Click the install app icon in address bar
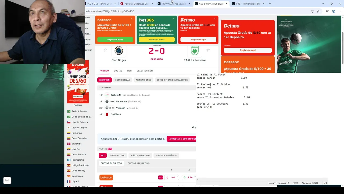Image resolution: width=344 pixels, height=194 pixels. pyautogui.click(x=312, y=11)
